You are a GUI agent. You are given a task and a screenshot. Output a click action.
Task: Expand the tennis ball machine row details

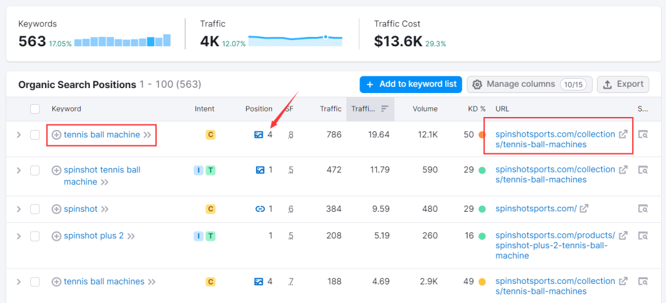coord(18,135)
